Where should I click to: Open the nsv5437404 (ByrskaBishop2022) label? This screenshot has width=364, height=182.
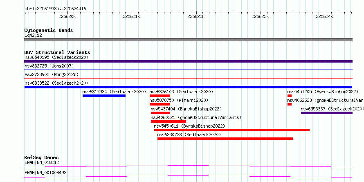tap(186, 109)
